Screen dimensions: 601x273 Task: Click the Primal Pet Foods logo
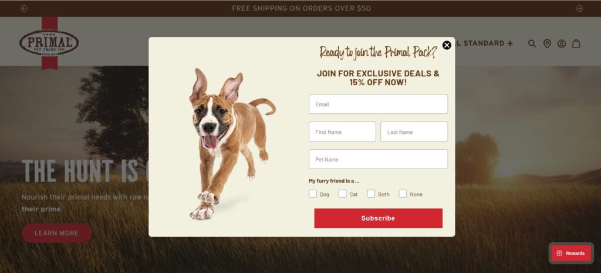point(49,43)
